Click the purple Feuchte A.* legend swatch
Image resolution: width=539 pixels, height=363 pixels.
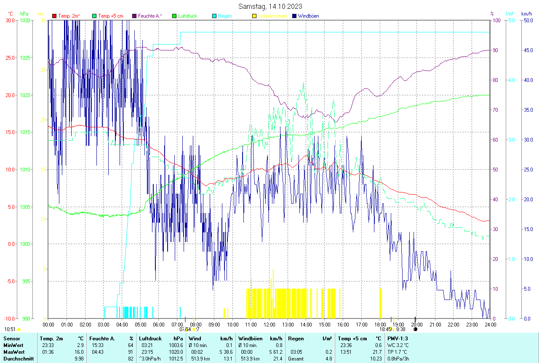[x=134, y=16]
